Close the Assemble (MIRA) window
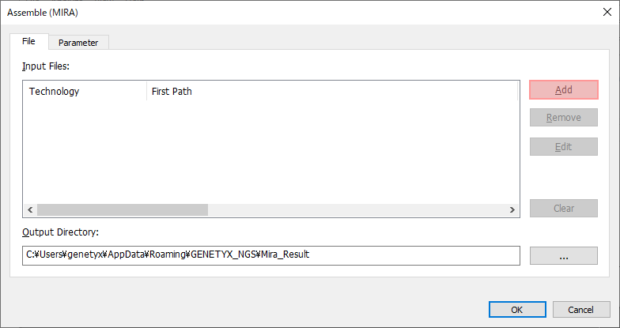620x328 pixels. tap(607, 13)
